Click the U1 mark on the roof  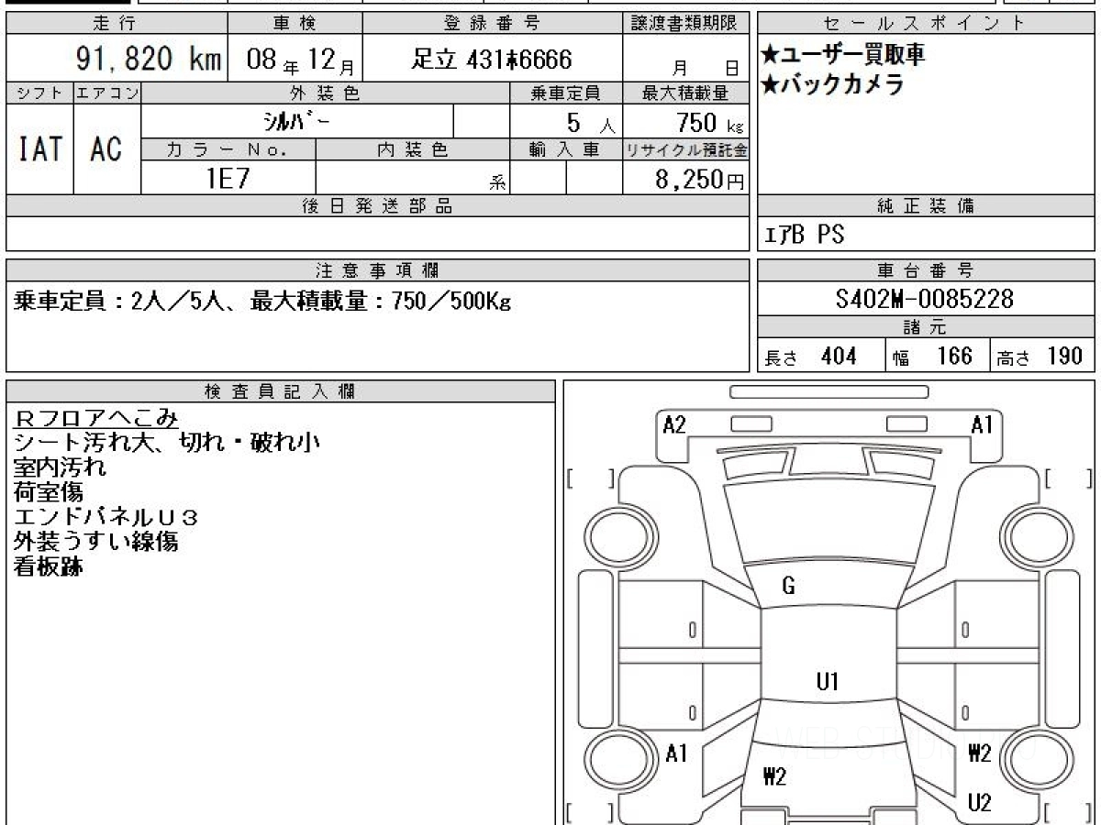(828, 681)
